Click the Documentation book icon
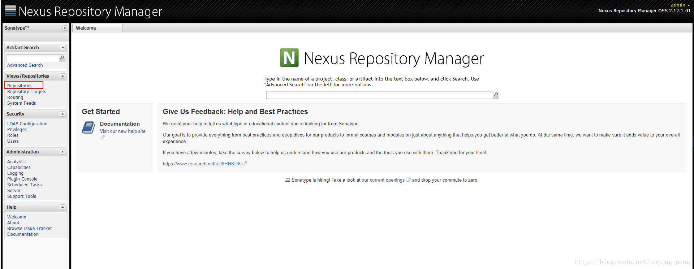This screenshot has width=694, height=269. pos(89,127)
